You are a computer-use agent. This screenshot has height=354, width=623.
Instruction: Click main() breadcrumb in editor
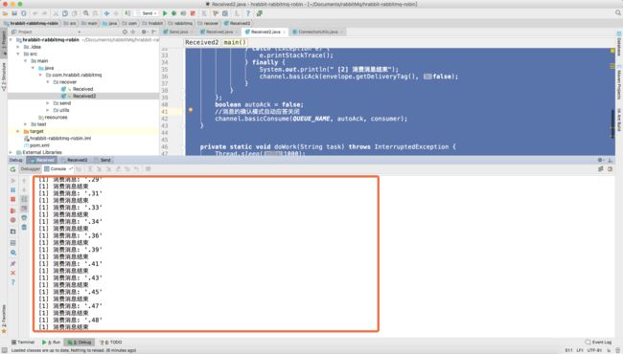(x=235, y=42)
